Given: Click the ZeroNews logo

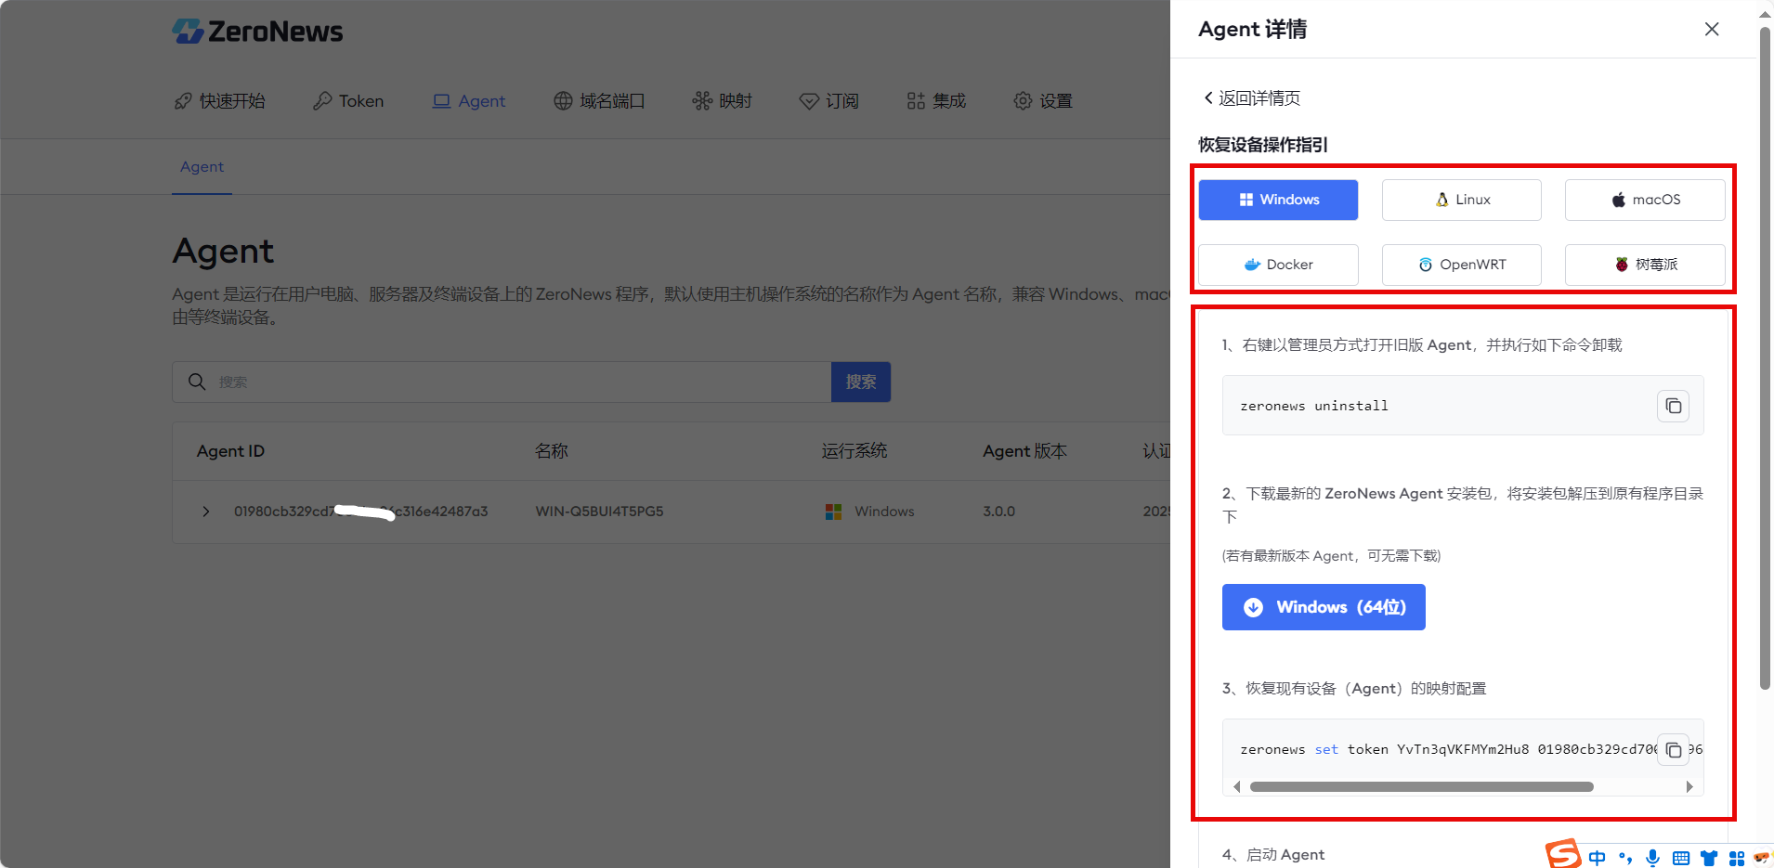Looking at the screenshot, I should click(257, 32).
